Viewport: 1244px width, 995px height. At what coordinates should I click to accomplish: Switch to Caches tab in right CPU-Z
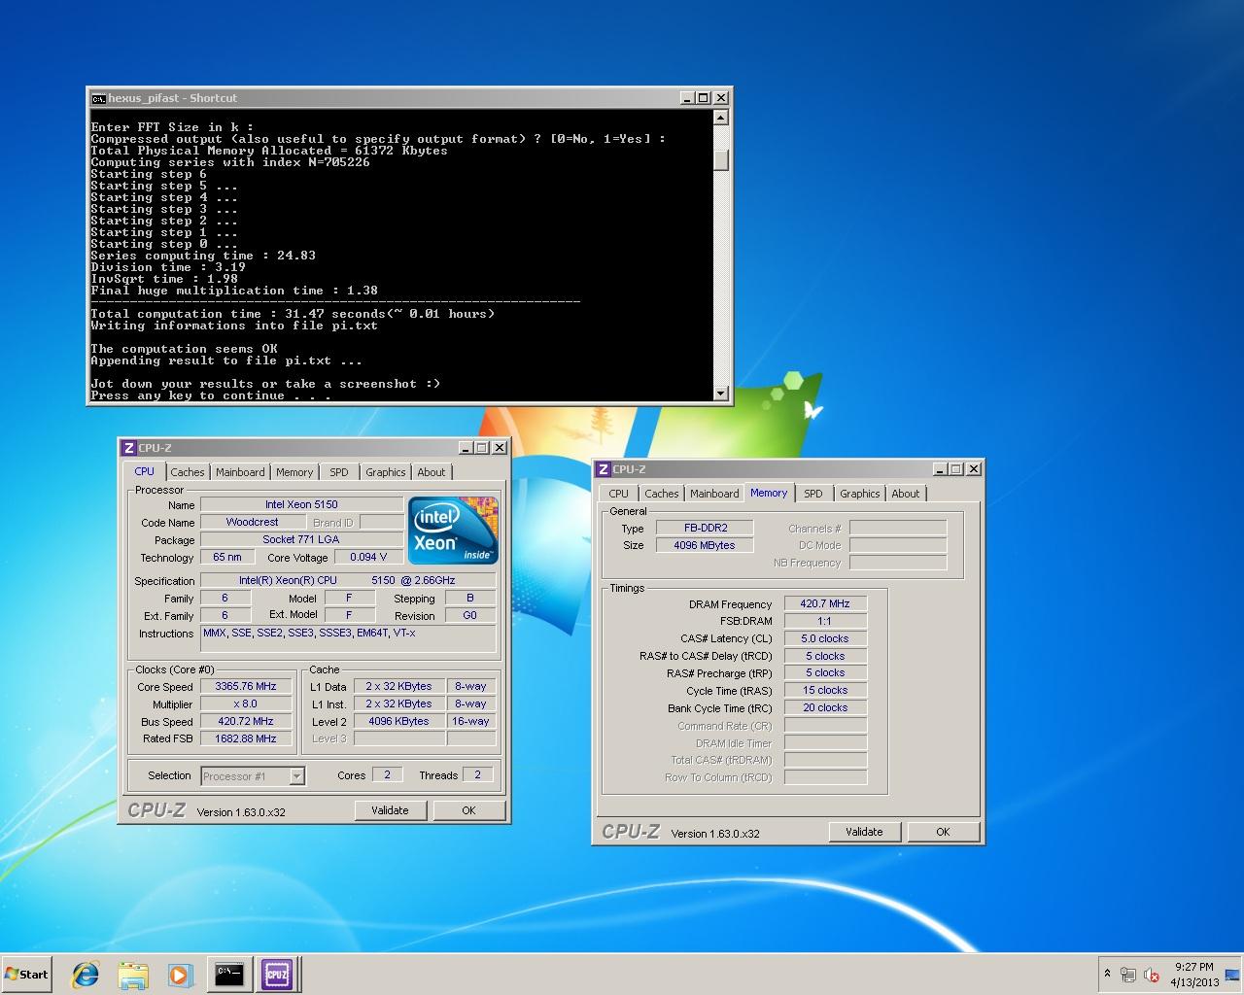tap(662, 494)
